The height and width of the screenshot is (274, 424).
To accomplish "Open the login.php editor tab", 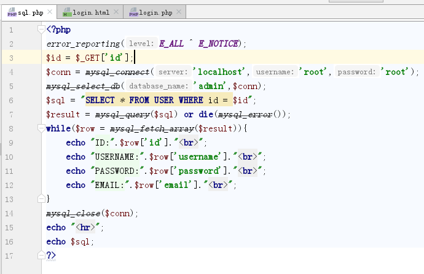I will [155, 12].
